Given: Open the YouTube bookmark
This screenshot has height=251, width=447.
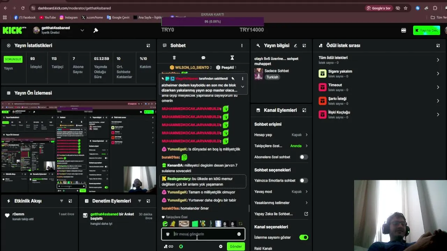Looking at the screenshot, I should click(x=47, y=17).
